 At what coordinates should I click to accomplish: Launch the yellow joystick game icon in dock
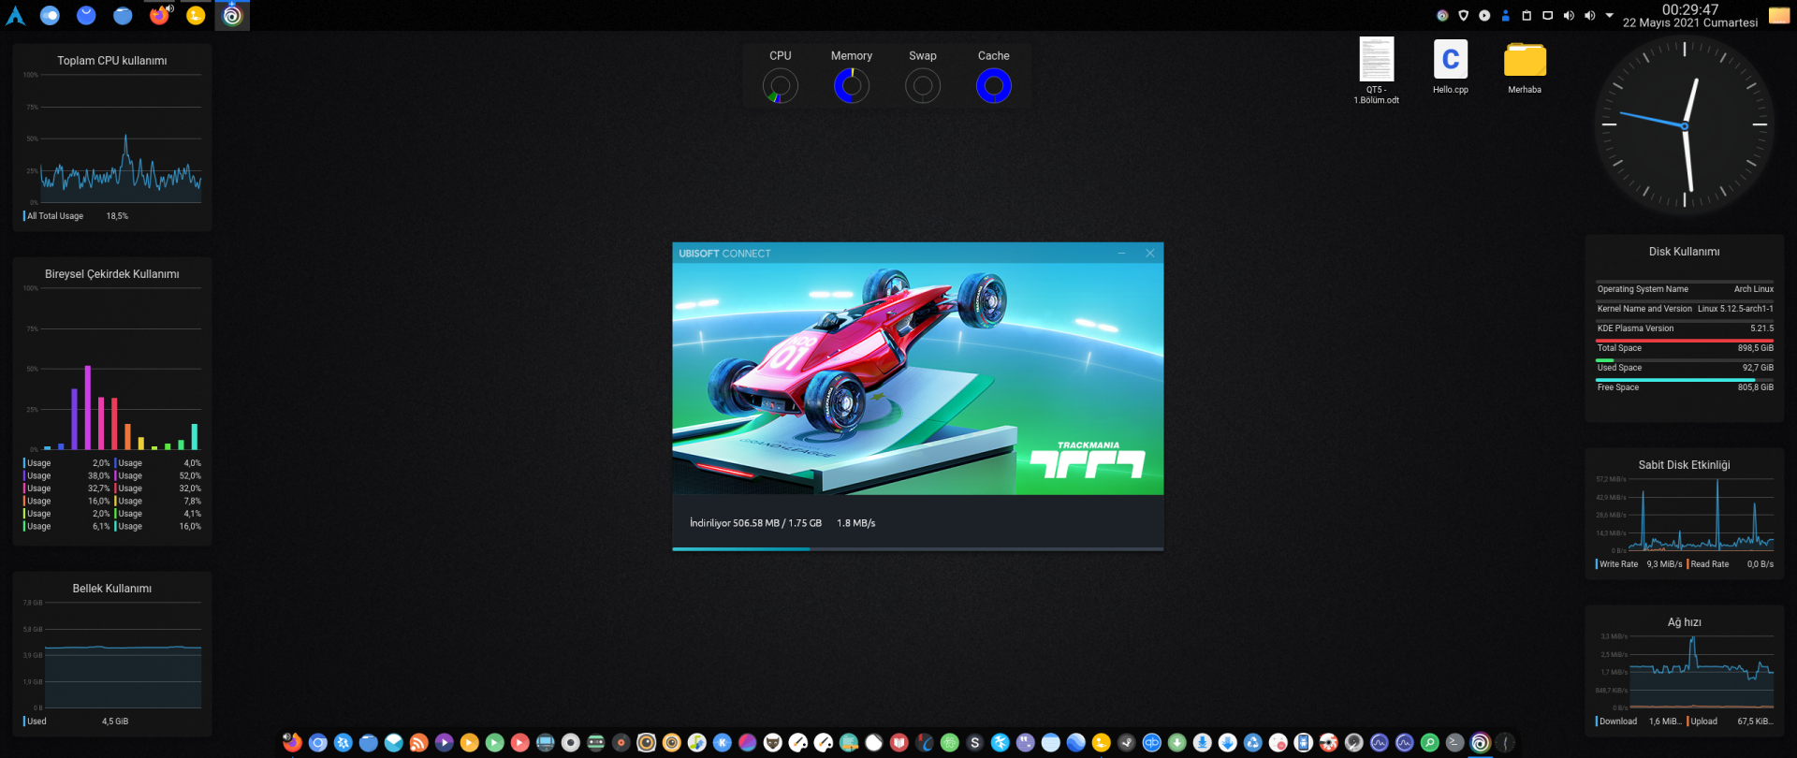coord(1102,743)
